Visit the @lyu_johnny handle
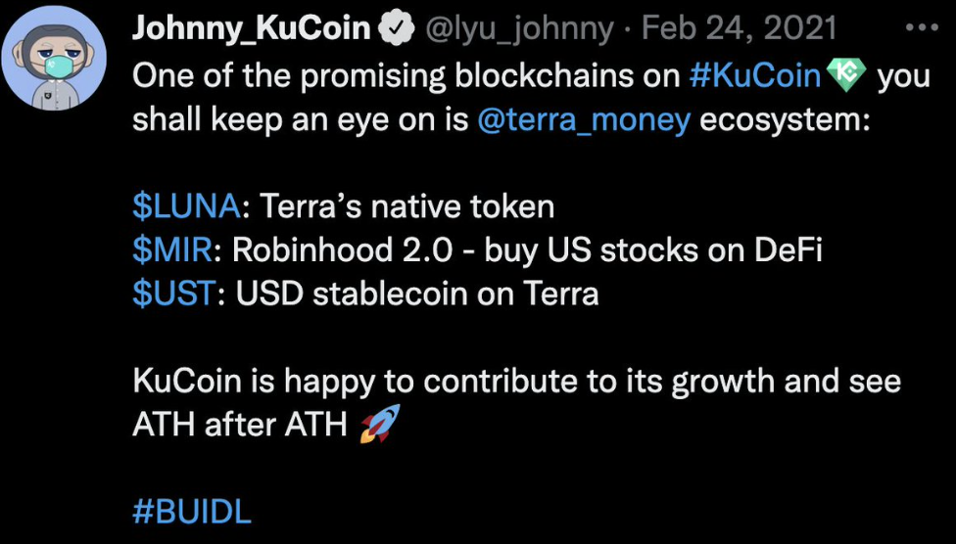956x544 pixels. [519, 29]
